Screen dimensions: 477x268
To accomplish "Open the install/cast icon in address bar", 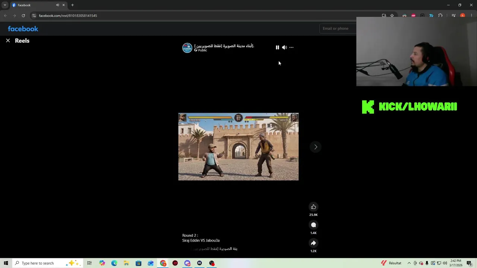I will [384, 16].
